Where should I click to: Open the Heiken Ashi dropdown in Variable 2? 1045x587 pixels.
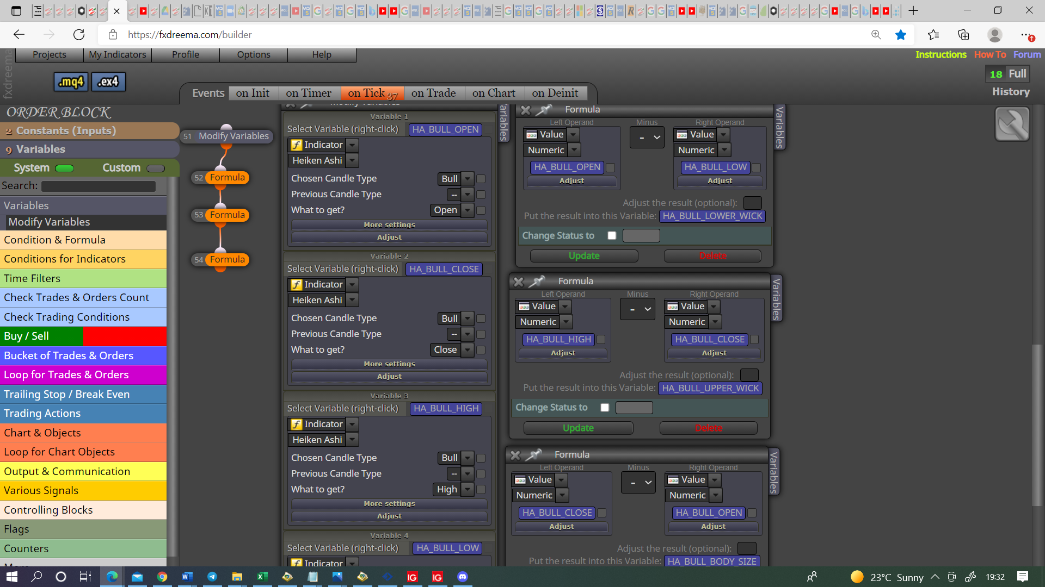(353, 300)
